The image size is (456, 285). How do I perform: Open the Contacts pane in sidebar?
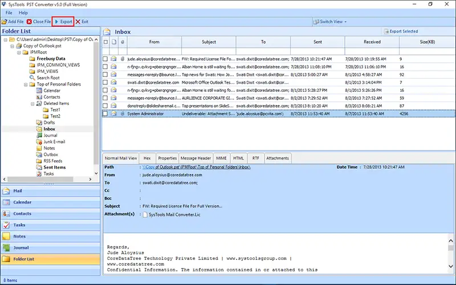23,214
